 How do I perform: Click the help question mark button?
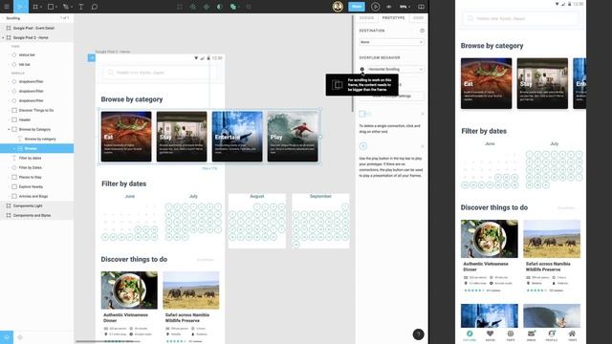[419, 334]
